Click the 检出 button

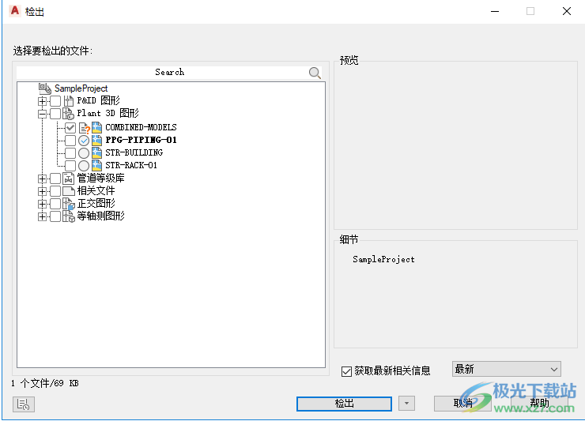344,404
